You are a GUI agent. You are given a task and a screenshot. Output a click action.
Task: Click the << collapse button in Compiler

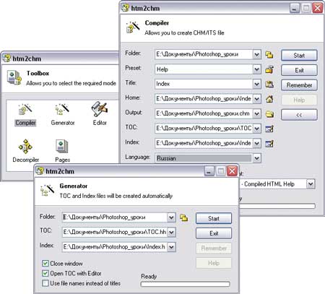coord(299,115)
